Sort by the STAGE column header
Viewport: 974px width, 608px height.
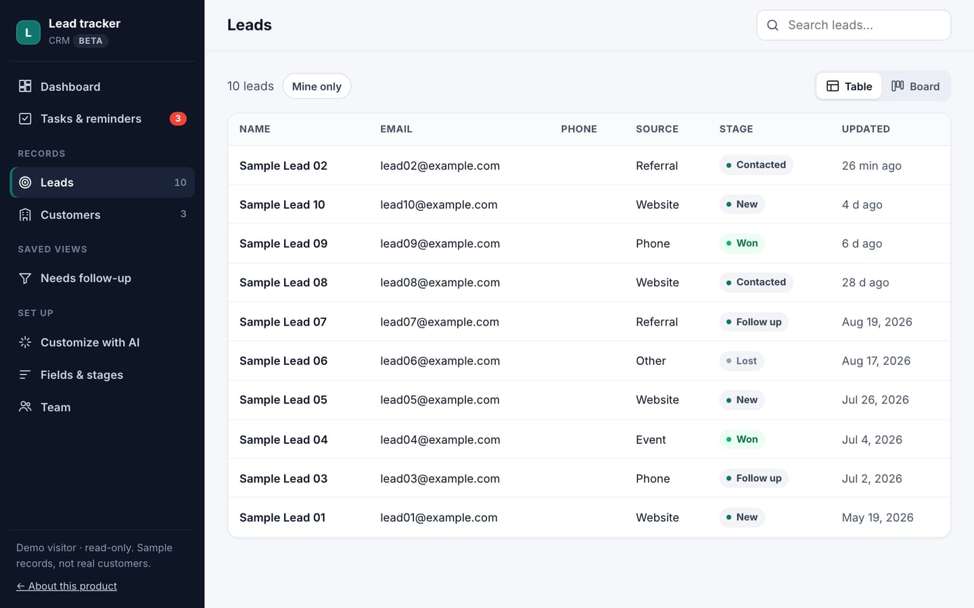[x=736, y=129]
